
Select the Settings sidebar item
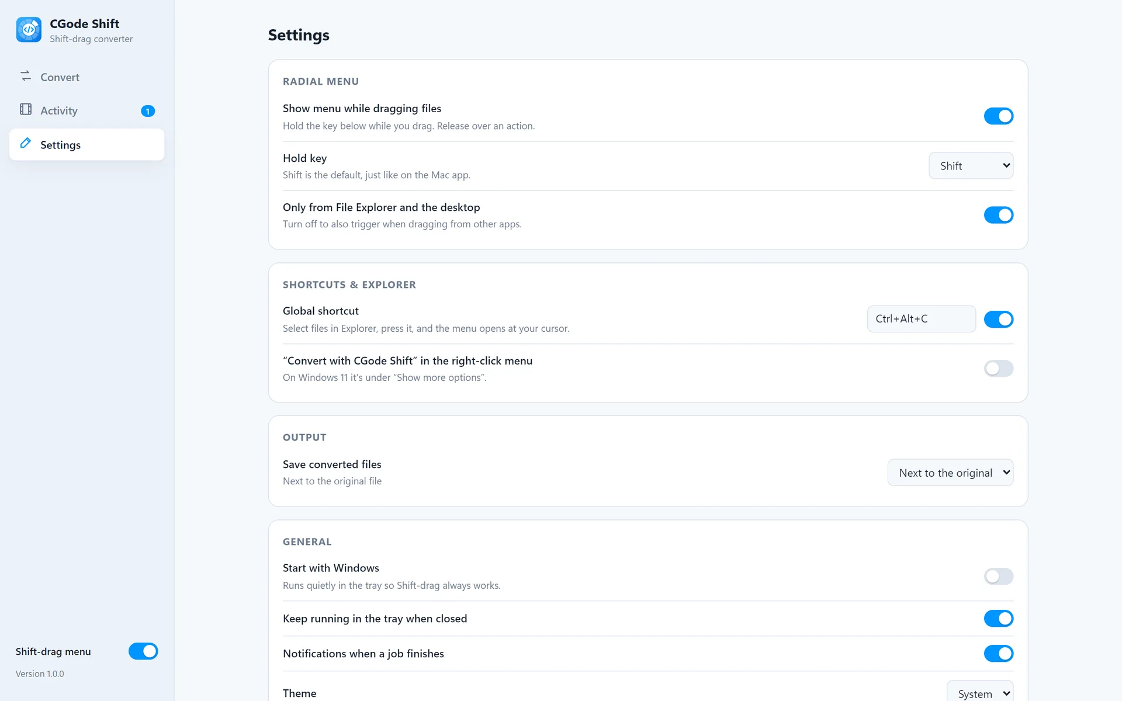coord(86,145)
